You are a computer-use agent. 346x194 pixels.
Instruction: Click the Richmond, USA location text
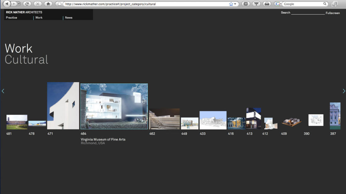pos(93,143)
